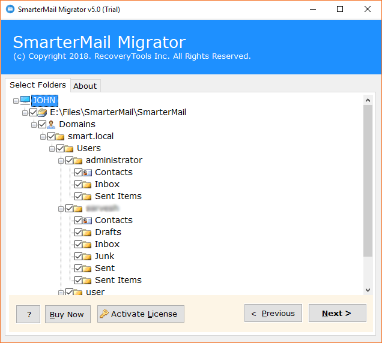This screenshot has height=343, width=382.
Task: Switch to the About tab
Action: pyautogui.click(x=85, y=86)
